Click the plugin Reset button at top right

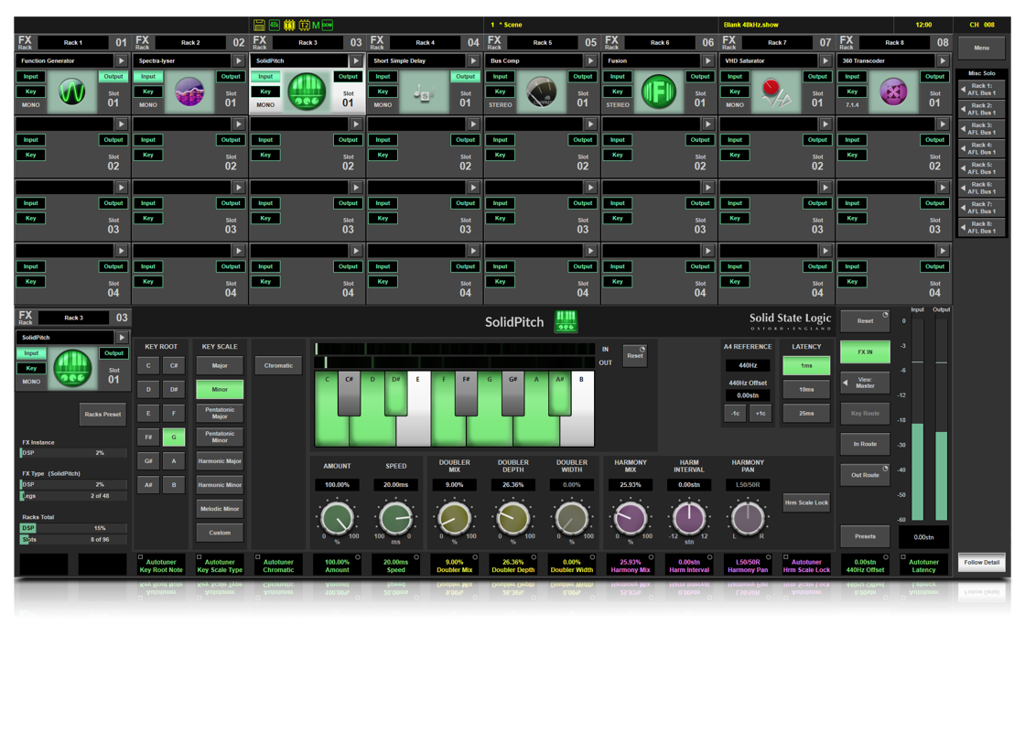pos(865,321)
